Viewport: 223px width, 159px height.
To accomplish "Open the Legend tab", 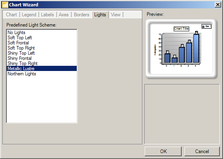I will (29, 15).
